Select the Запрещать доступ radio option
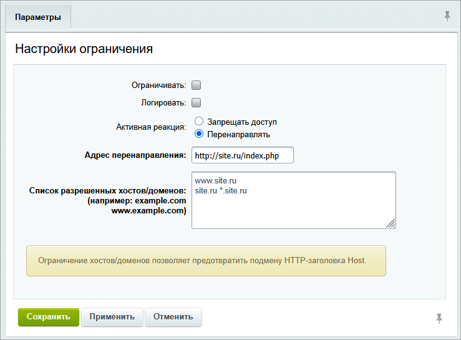 pyautogui.click(x=199, y=121)
